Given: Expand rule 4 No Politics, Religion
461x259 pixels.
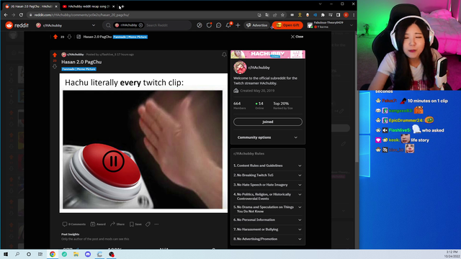Looking at the screenshot, I should 267,196.
